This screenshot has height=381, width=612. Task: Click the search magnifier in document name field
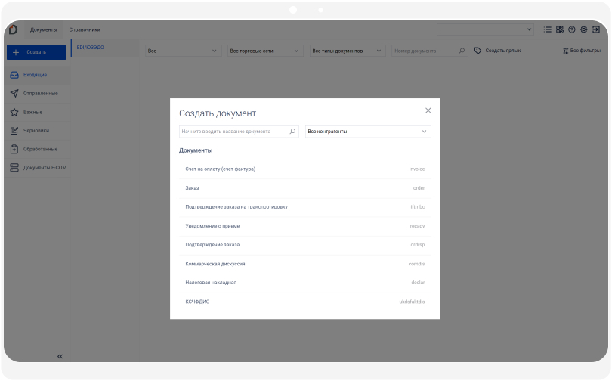coord(293,132)
